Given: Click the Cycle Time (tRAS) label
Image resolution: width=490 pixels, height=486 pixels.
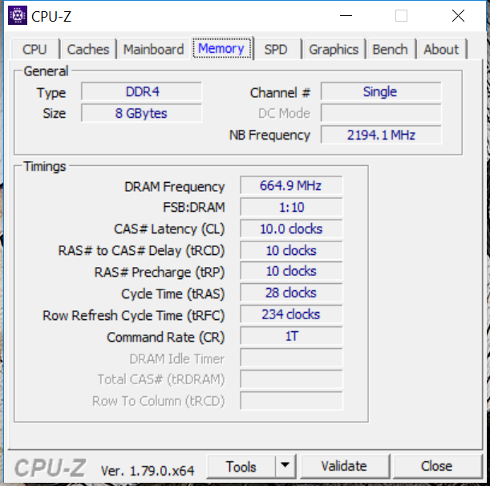Looking at the screenshot, I should point(172,294).
